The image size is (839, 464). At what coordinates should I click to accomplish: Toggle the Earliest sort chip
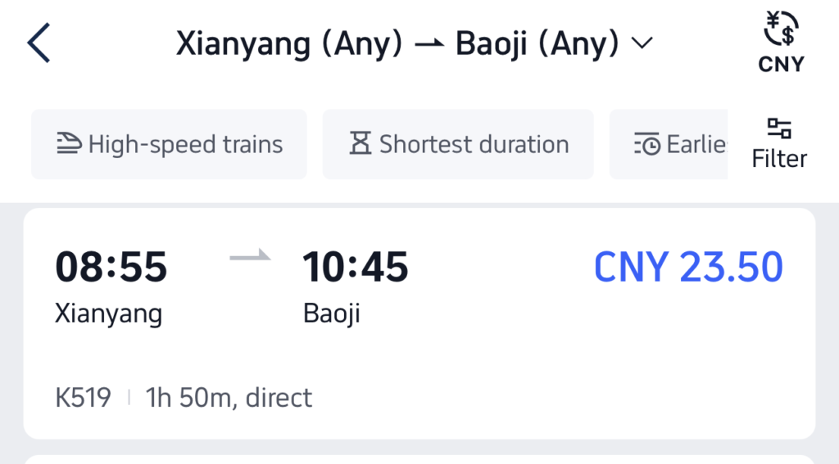669,144
